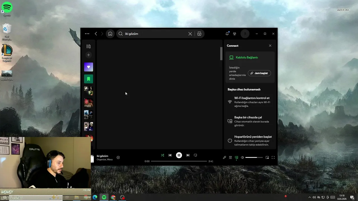Open the green bookmark Your Episodes
The width and height of the screenshot is (358, 201).
pyautogui.click(x=89, y=79)
